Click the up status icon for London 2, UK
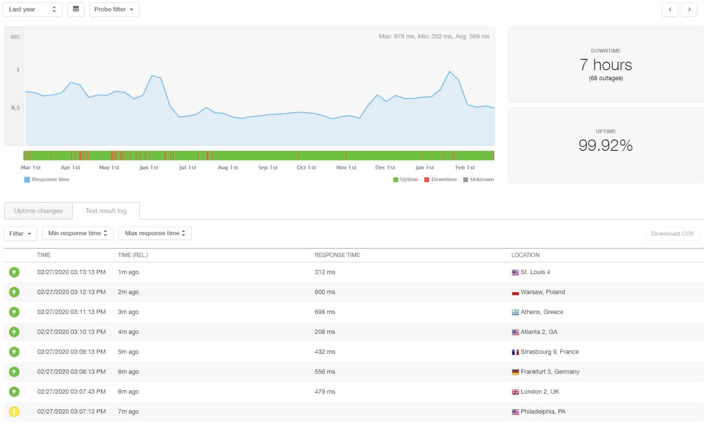The height and width of the screenshot is (424, 708). click(x=14, y=392)
